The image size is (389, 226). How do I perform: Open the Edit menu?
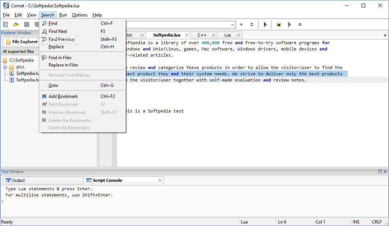point(18,15)
